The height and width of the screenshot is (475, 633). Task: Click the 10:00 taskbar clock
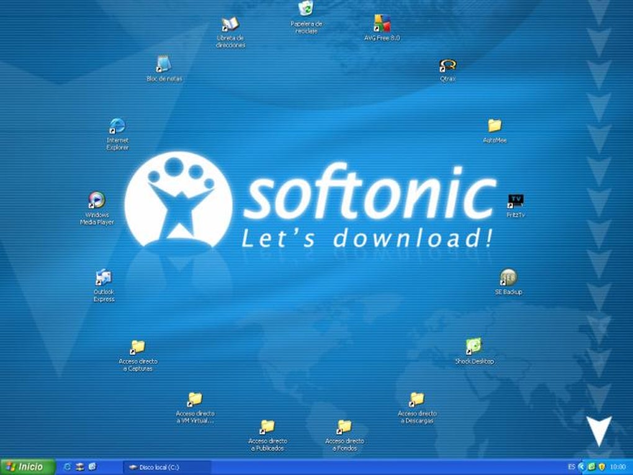point(617,467)
